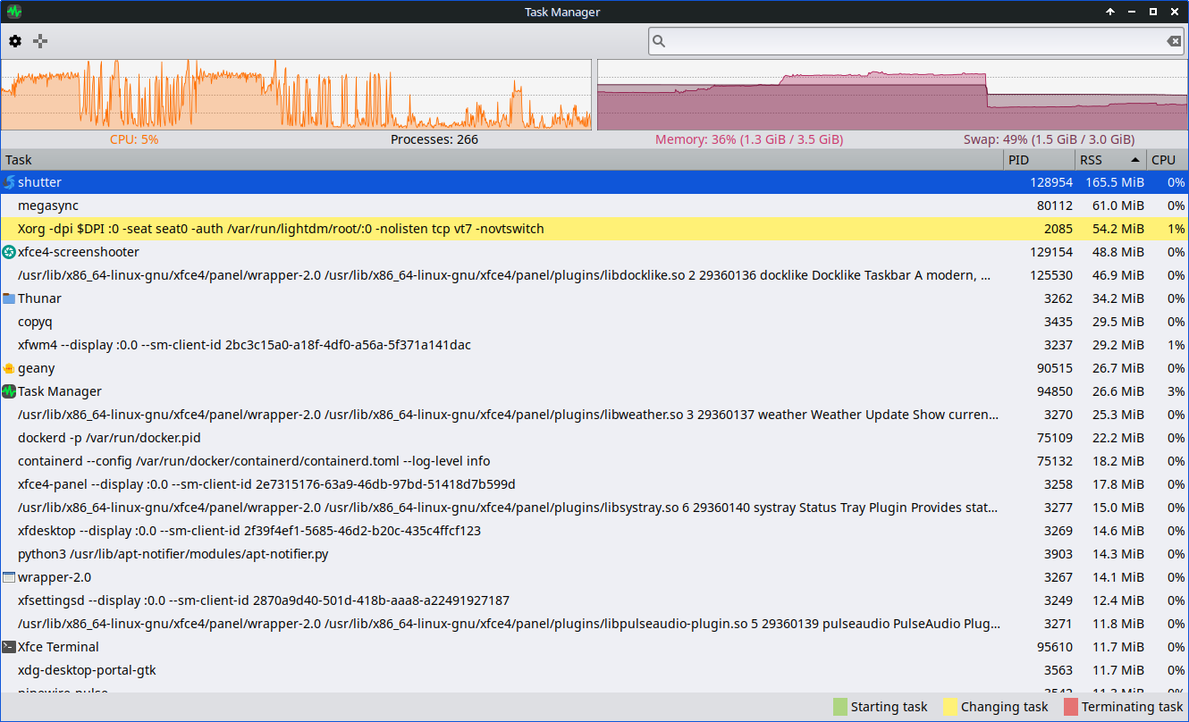
Task: Select the containerd process row
Action: pos(594,461)
